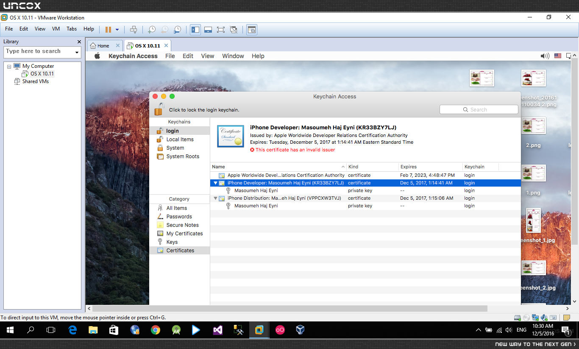Collapse the iPhone Developer certificate row triangle
Viewport: 579px width, 349px height.
tap(215, 183)
